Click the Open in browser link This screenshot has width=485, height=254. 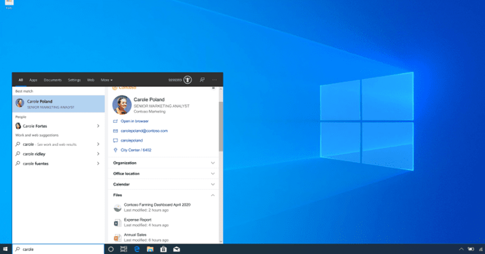click(135, 121)
